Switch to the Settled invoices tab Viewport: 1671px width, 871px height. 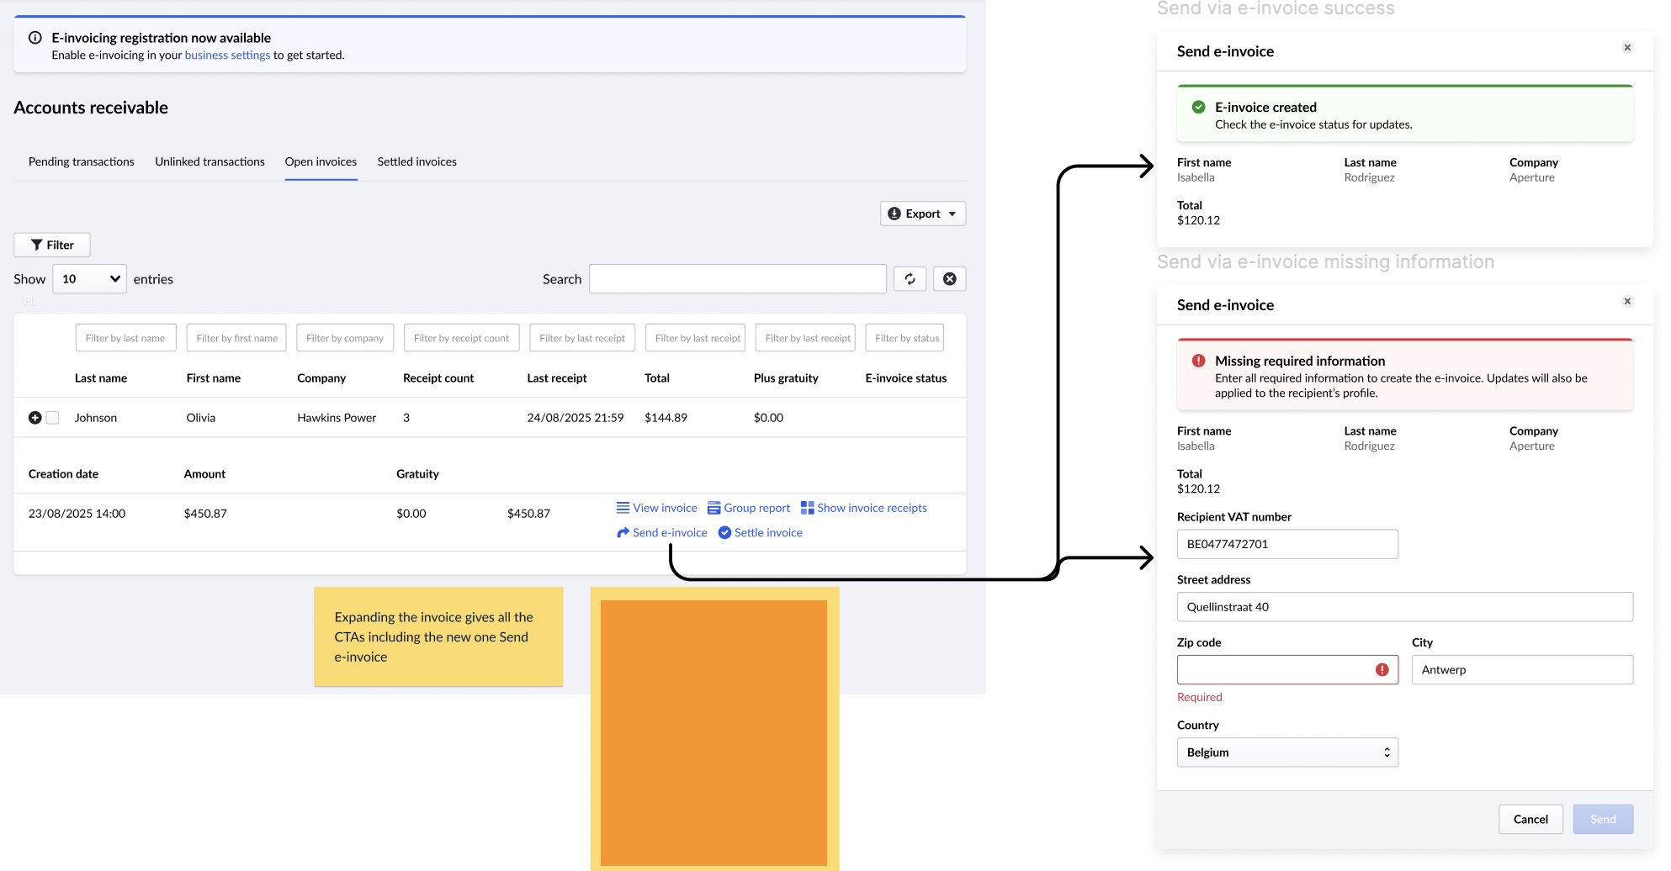click(416, 161)
